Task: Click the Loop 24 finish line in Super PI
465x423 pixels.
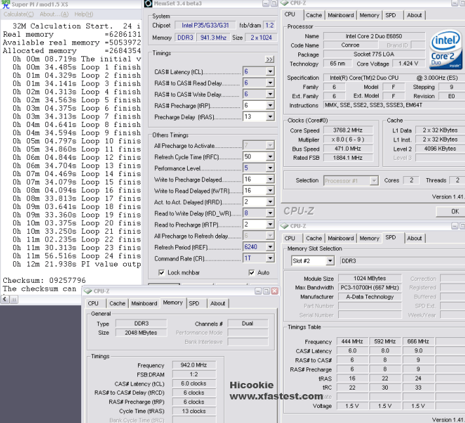Action: point(77,256)
